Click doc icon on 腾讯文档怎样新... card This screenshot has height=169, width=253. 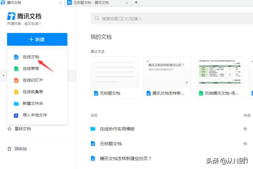pyautogui.click(x=148, y=93)
